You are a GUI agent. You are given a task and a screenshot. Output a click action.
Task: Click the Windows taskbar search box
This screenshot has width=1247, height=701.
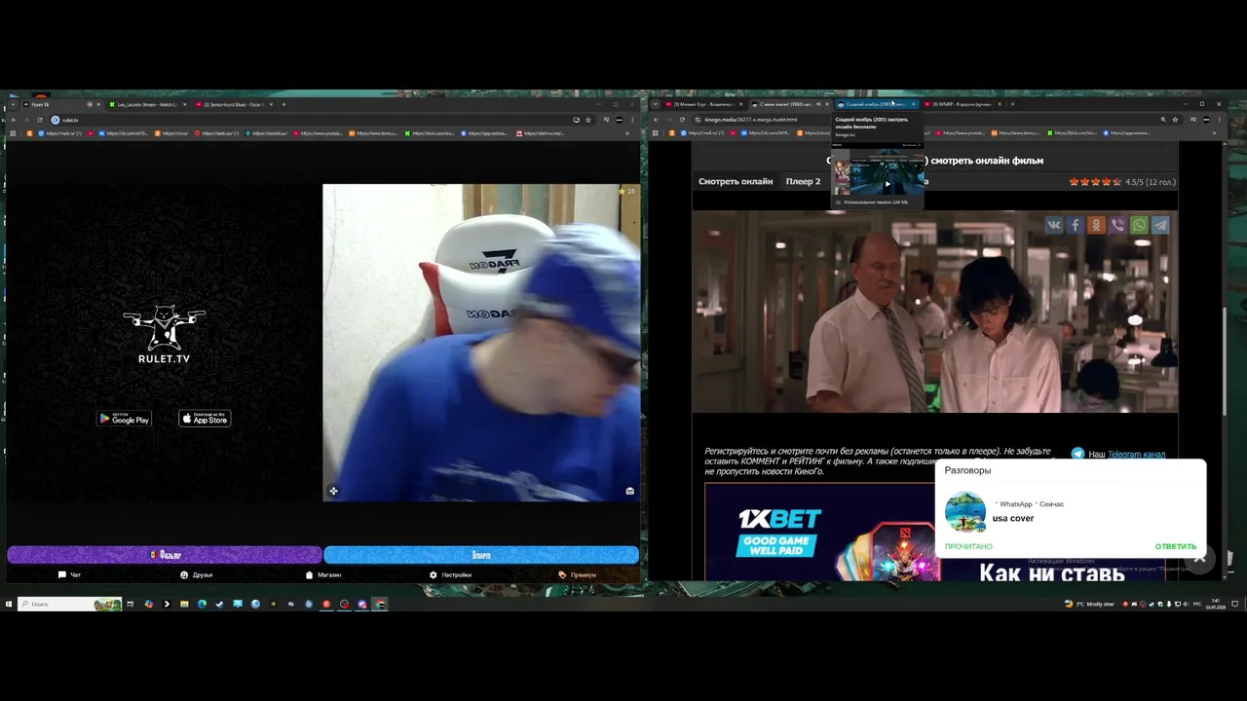69,604
